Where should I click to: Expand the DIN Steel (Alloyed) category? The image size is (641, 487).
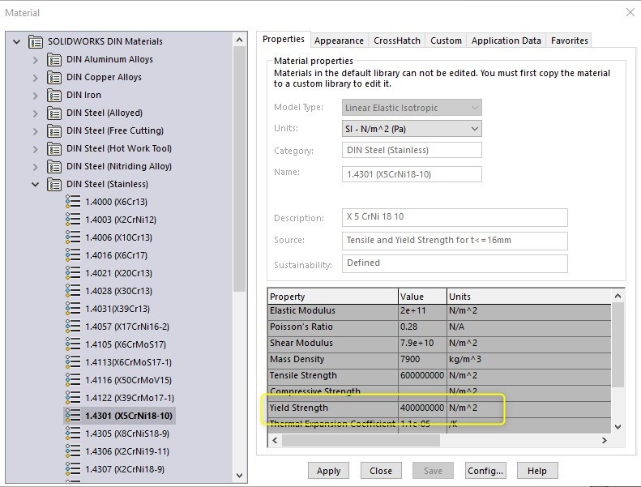35,113
